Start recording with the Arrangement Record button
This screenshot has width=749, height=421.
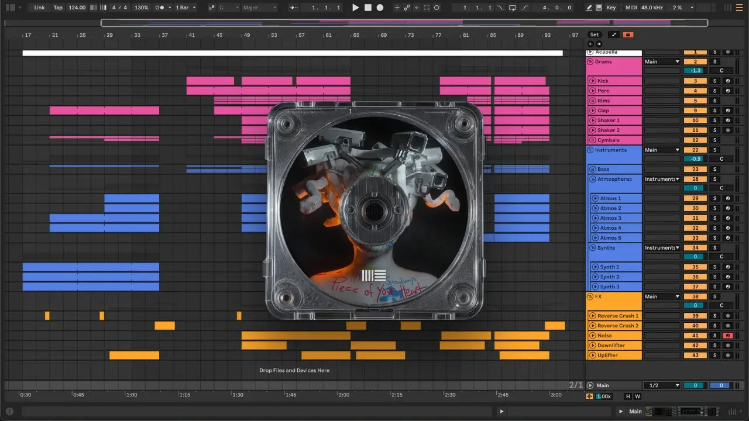(380, 8)
